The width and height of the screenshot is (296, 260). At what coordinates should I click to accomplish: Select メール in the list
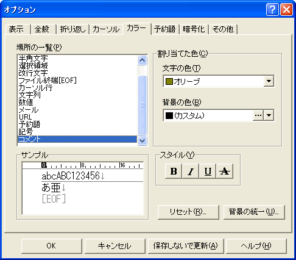[x=77, y=110]
